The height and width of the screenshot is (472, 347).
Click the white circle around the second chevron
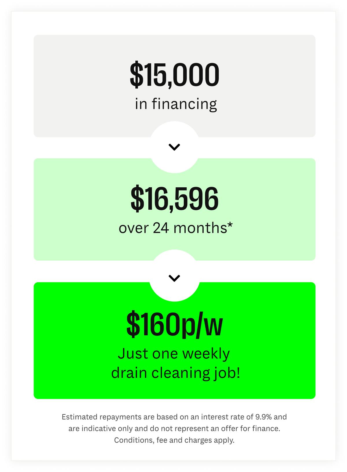174,275
